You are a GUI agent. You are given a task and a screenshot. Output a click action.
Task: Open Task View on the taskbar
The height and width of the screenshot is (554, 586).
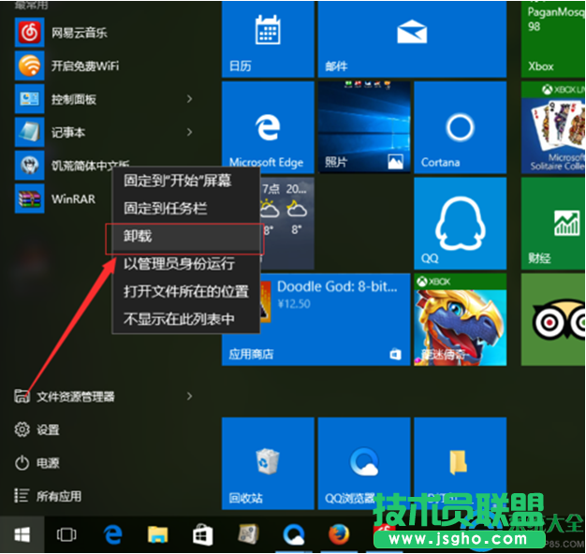[66, 534]
